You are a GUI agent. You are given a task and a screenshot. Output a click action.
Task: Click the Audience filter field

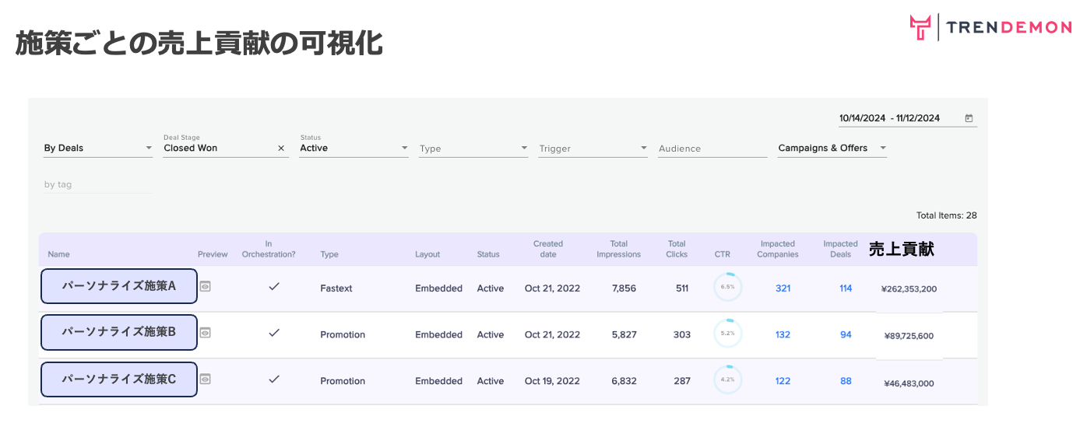712,149
